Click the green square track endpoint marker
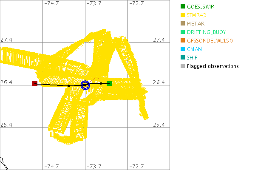 click(109, 84)
